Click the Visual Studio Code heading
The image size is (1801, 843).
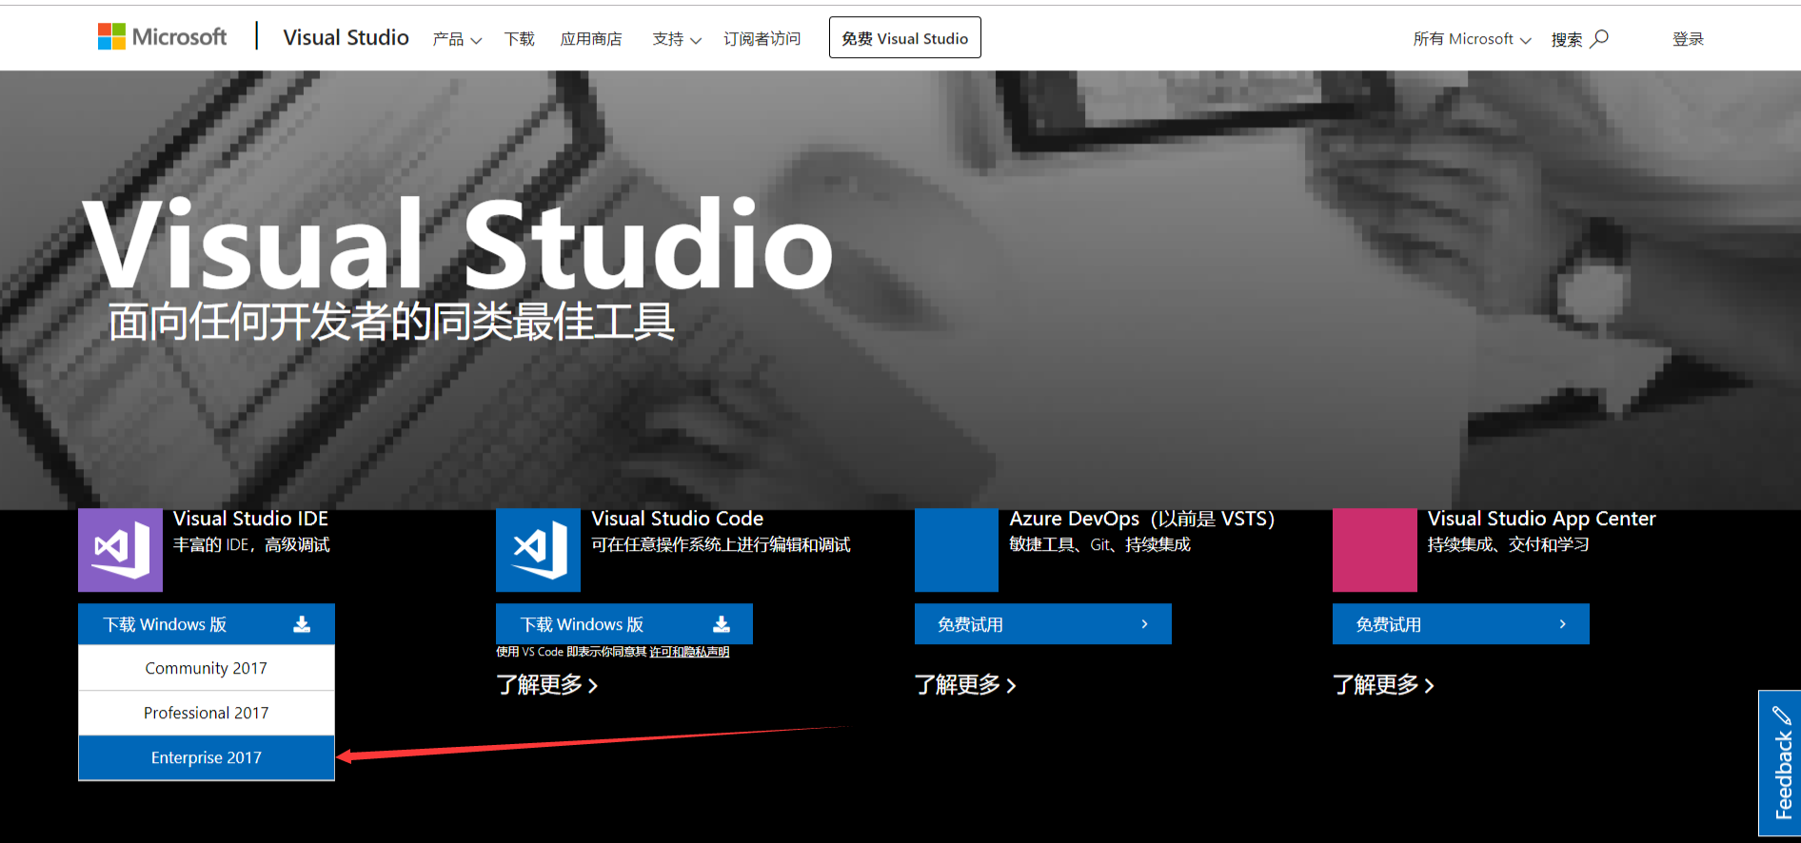click(677, 519)
